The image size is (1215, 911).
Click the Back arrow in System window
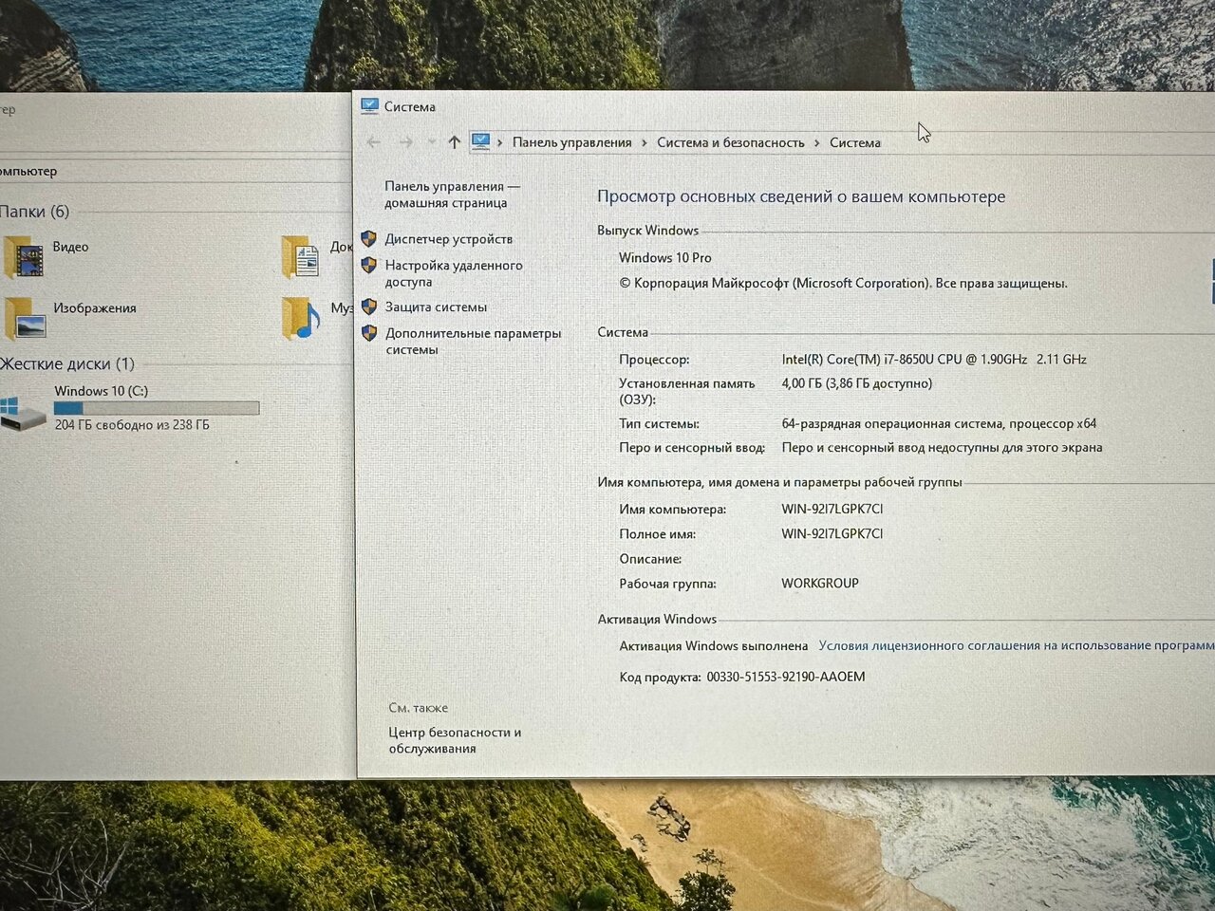[x=374, y=142]
